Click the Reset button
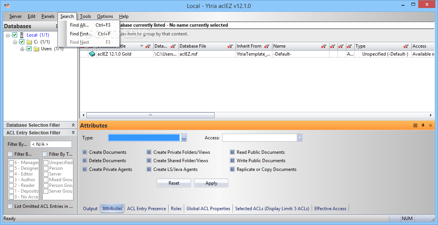 [174, 183]
